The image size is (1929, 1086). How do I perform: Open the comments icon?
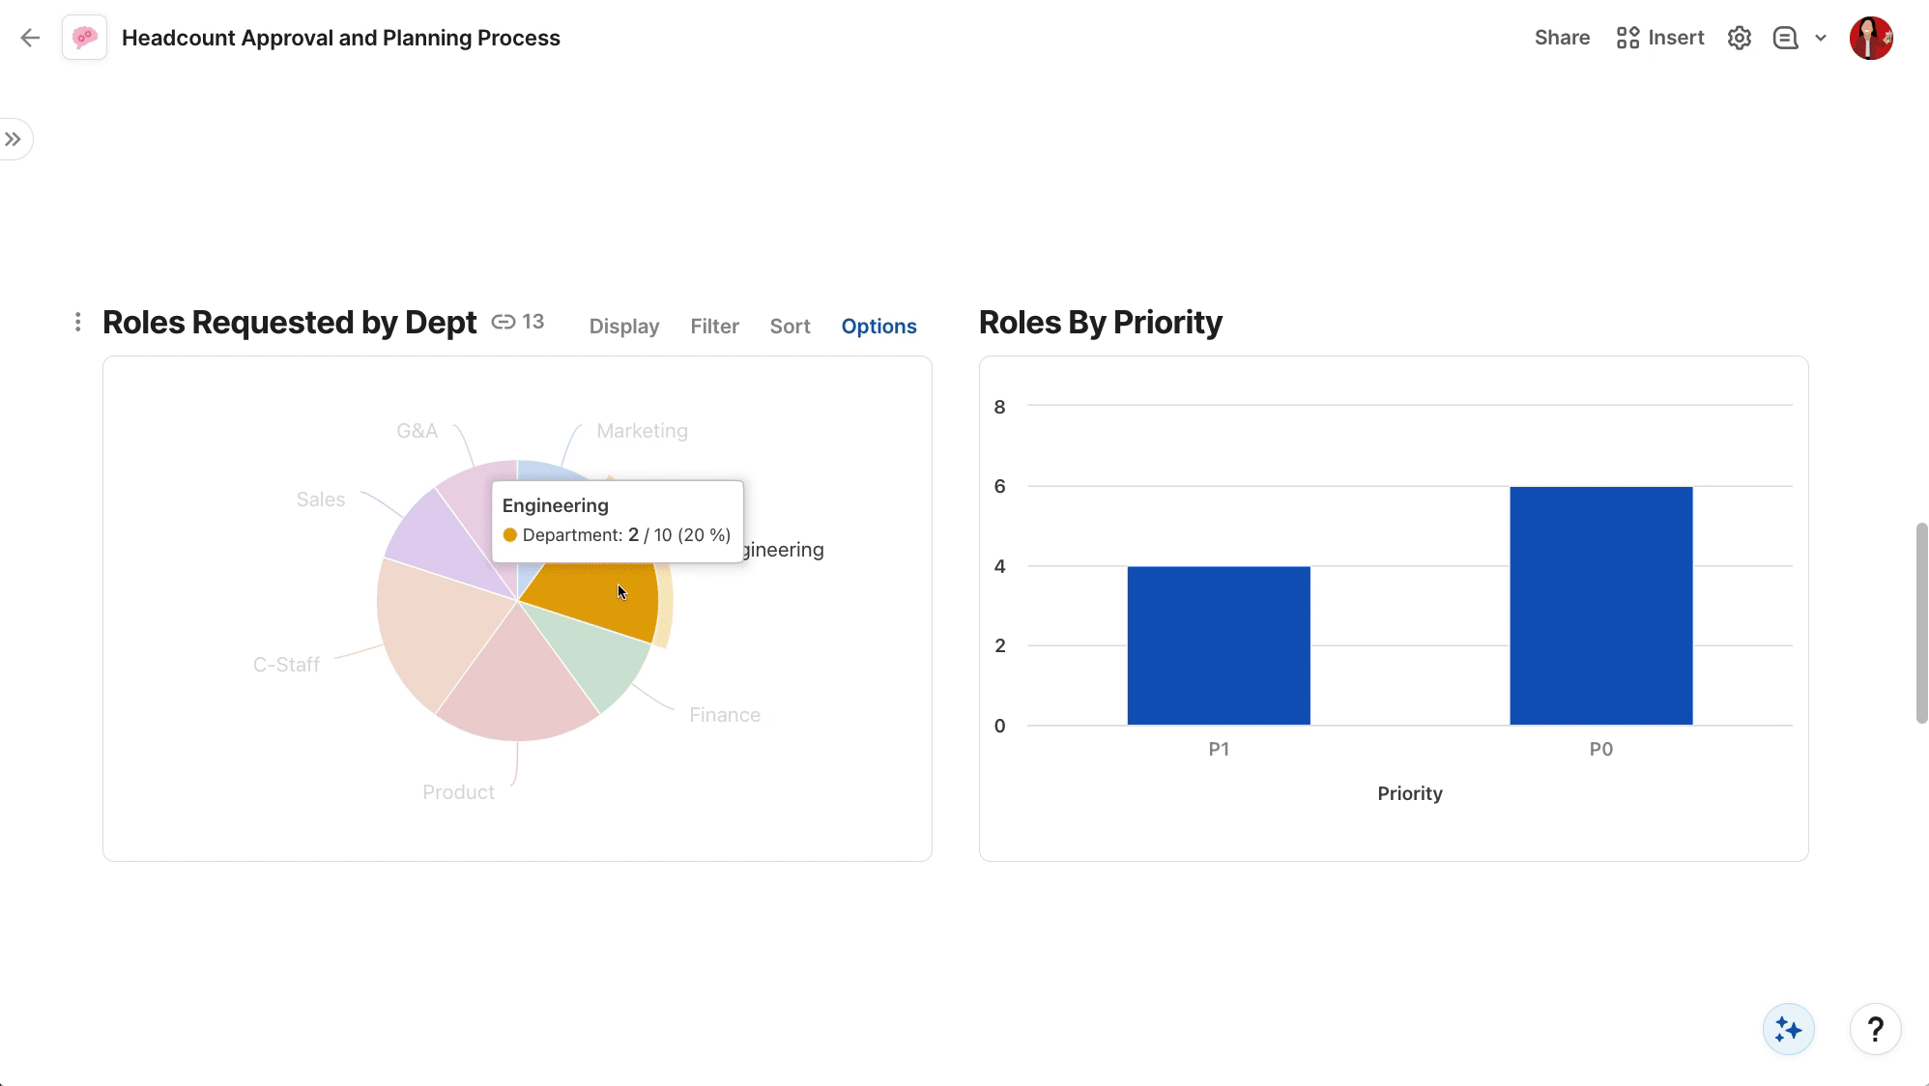1785,38
